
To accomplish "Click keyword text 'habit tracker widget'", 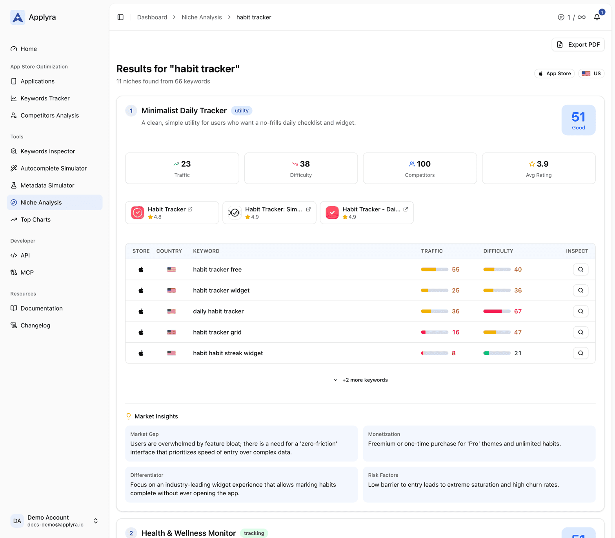I will tap(221, 291).
